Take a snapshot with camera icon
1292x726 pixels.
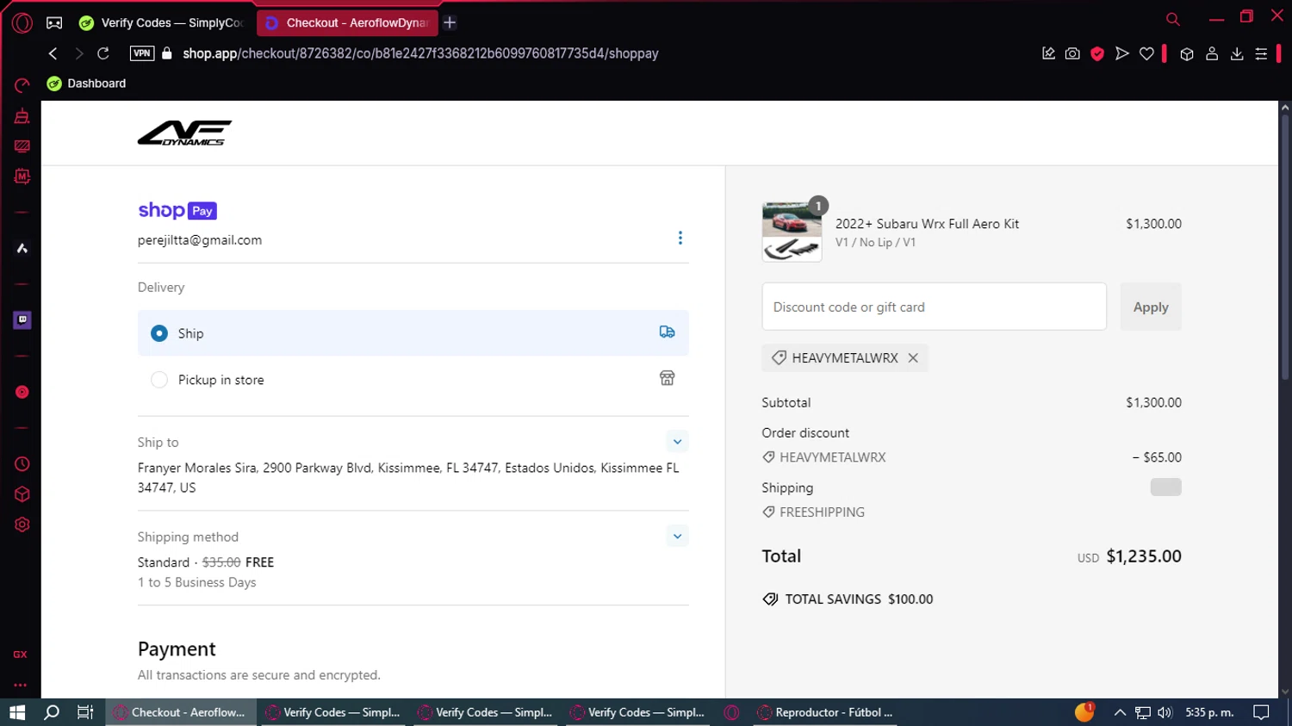[x=1072, y=53]
